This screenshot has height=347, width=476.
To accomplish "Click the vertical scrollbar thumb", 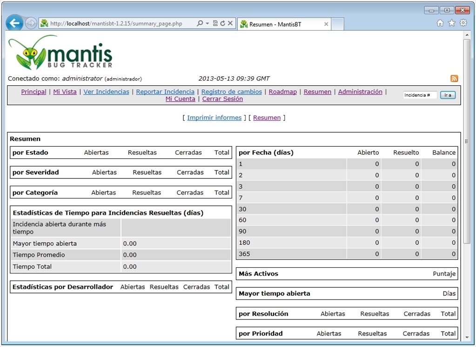I will [467, 141].
